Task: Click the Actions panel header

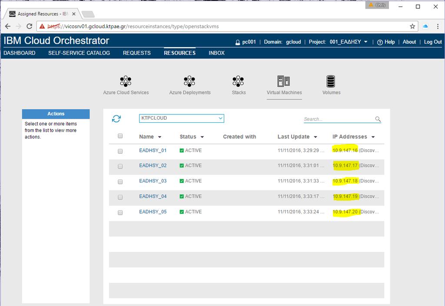Action: [x=56, y=114]
